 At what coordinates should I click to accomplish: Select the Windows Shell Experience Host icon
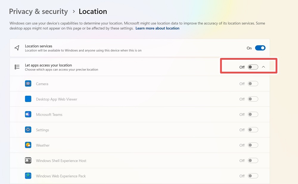[x=28, y=160]
